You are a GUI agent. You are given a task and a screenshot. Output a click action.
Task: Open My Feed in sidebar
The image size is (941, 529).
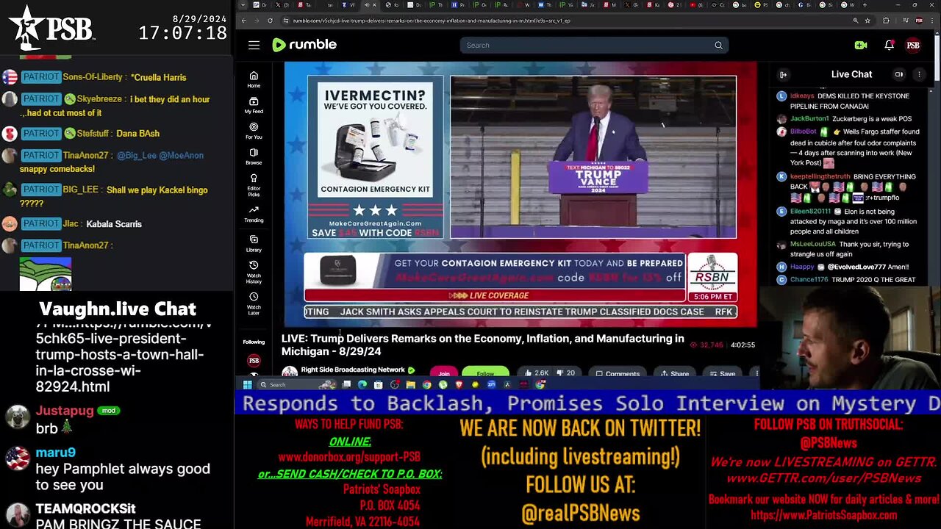(x=254, y=105)
